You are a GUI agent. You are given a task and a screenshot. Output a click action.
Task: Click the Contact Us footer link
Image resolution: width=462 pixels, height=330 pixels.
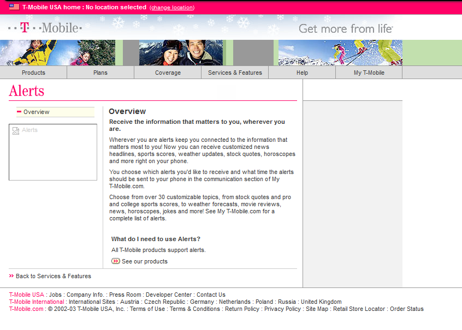click(211, 295)
